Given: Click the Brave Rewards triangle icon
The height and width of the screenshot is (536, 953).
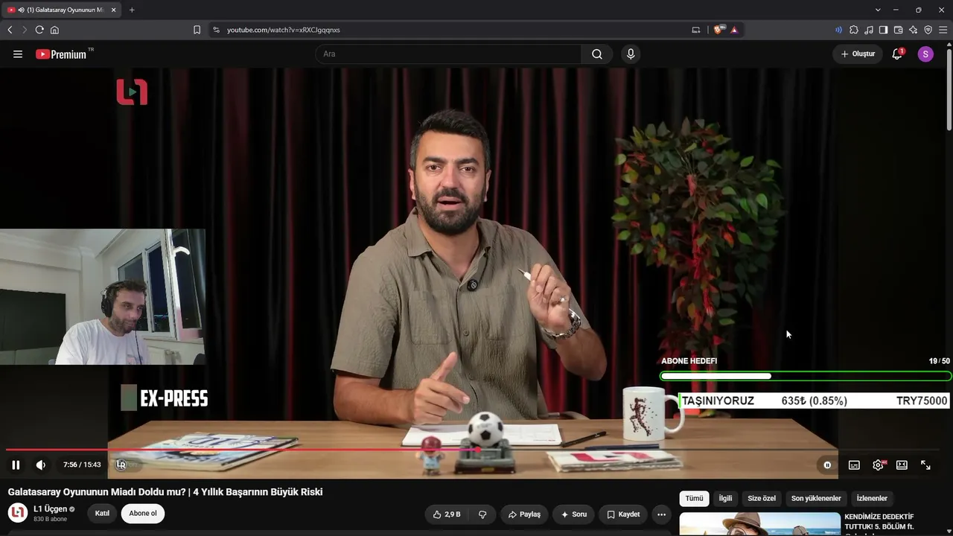Looking at the screenshot, I should 734,30.
